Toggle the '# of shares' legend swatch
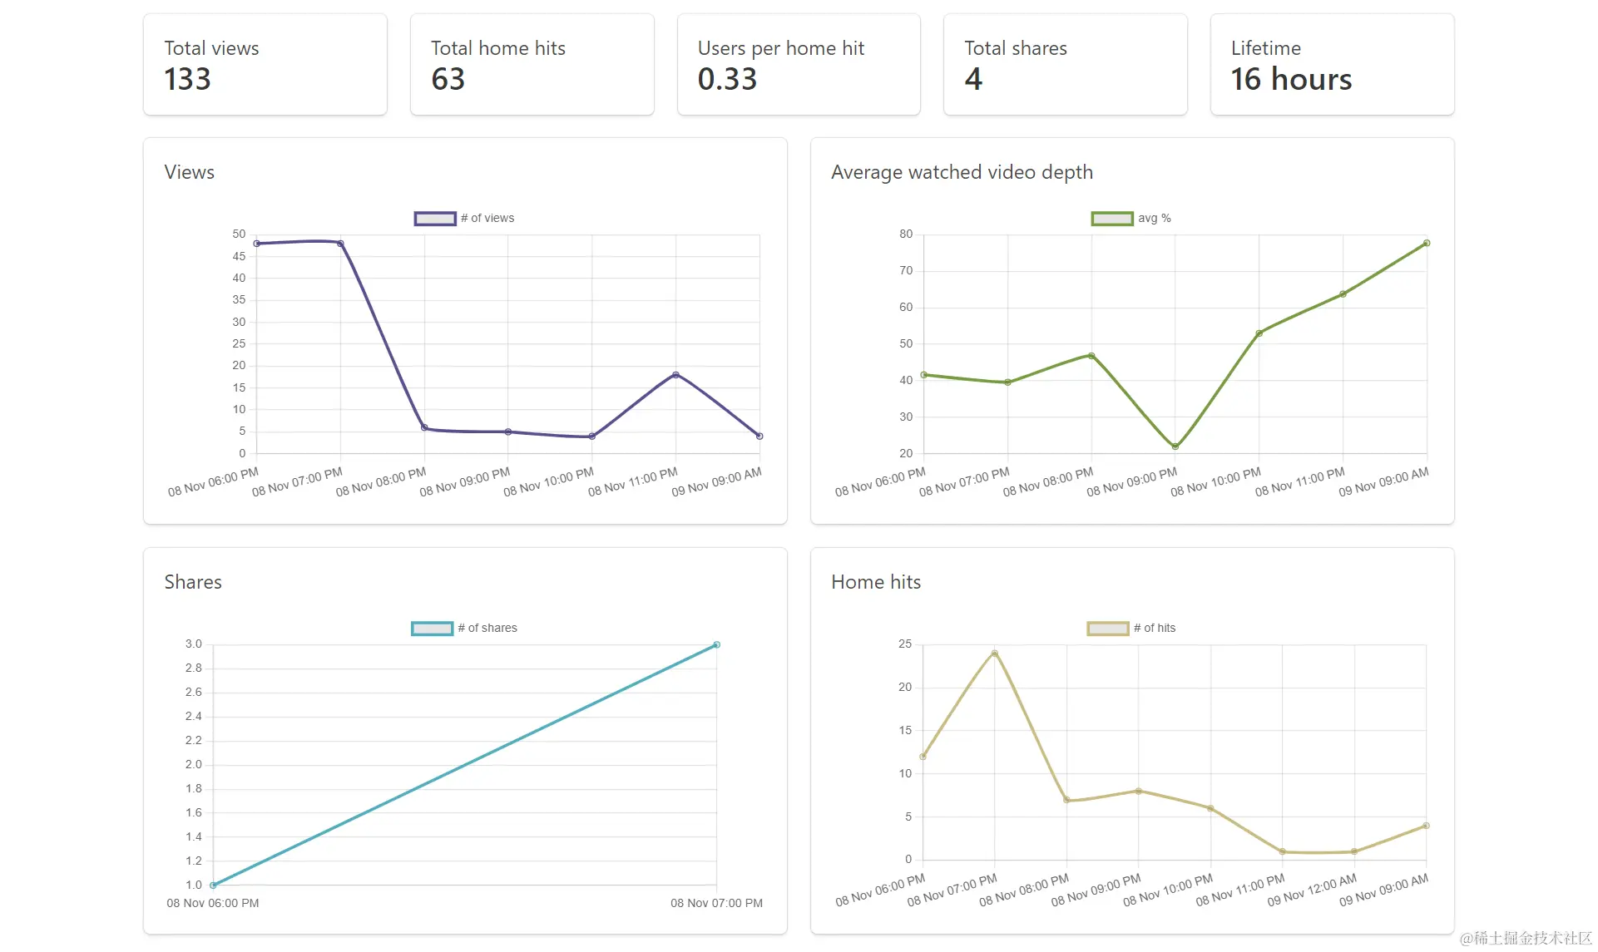 pyautogui.click(x=432, y=629)
